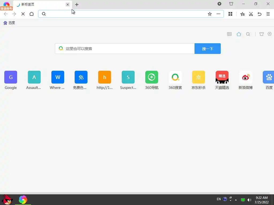
Task: Select the home view icon on new tab page
Action: (x=239, y=34)
